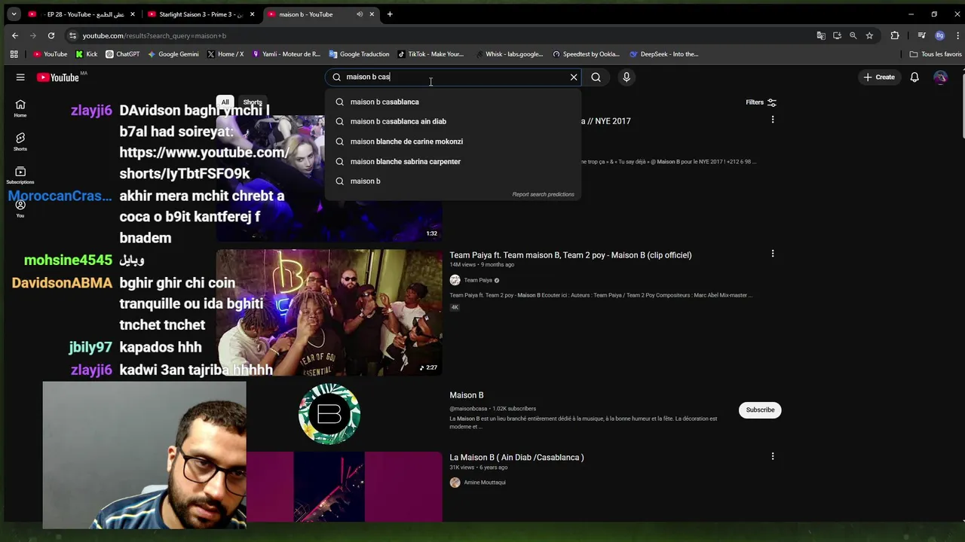Open search Filters

[x=761, y=102]
